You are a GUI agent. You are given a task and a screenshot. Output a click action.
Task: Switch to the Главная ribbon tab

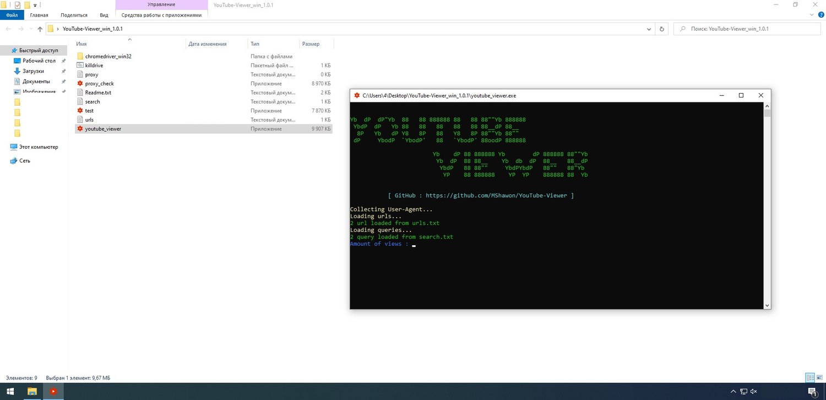(x=39, y=15)
